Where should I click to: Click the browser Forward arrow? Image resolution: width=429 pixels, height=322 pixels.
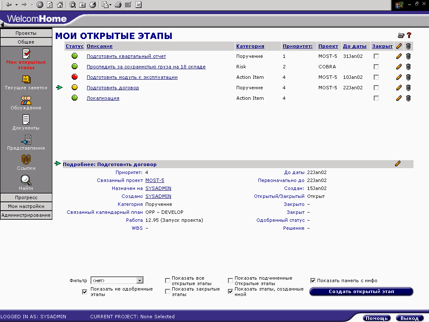24,5
